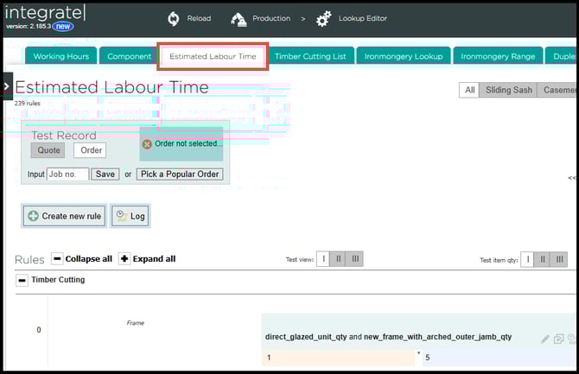This screenshot has width=579, height=374.
Task: Open the left side panel arrow
Action: click(7, 86)
